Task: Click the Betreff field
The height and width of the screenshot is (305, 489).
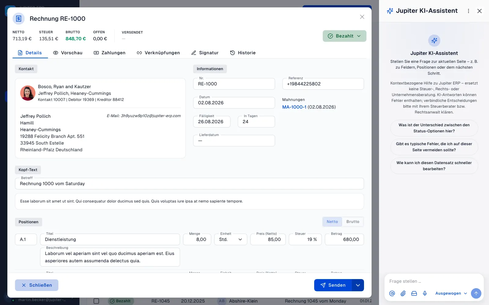Action: 189,184
